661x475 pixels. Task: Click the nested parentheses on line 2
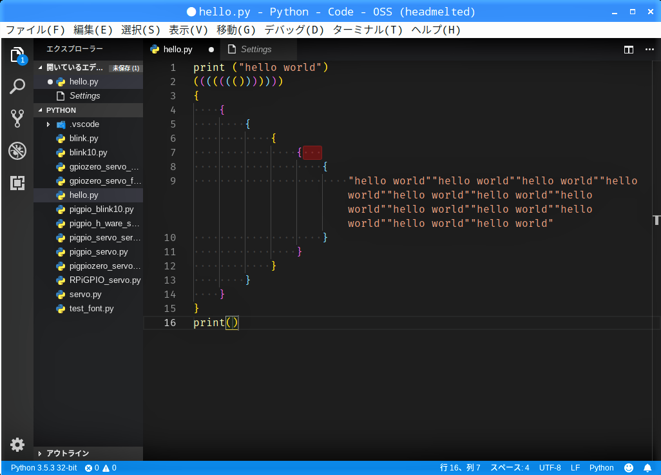tap(238, 81)
